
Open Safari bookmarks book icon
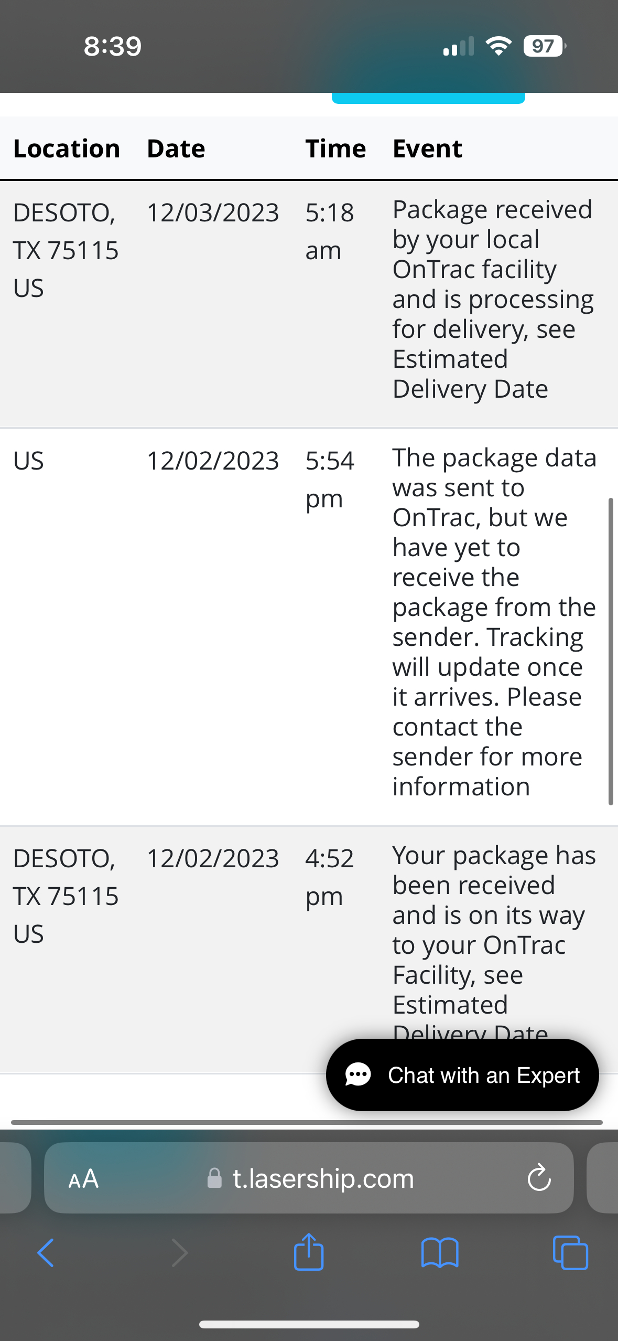(440, 1253)
